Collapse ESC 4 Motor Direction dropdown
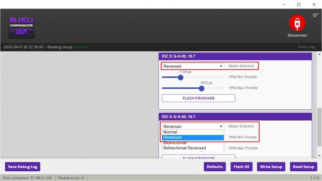The image size is (322, 181). coord(193,127)
